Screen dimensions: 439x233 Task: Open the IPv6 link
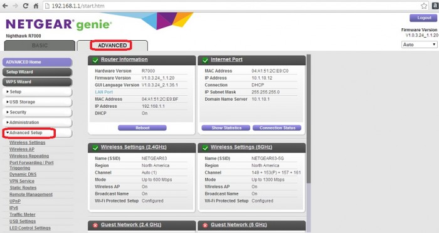(x=14, y=208)
